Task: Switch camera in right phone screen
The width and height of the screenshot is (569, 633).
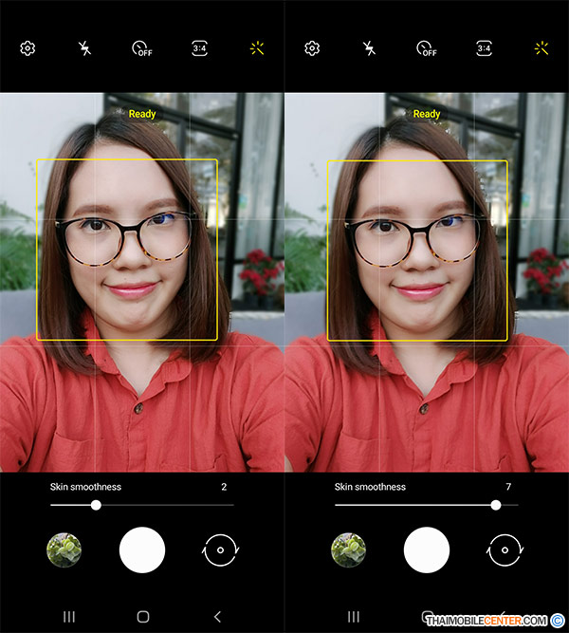Action: click(505, 549)
